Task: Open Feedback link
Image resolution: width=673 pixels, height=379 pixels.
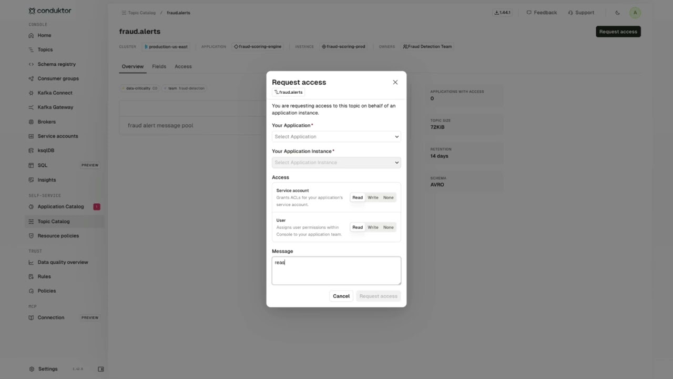Action: click(542, 13)
